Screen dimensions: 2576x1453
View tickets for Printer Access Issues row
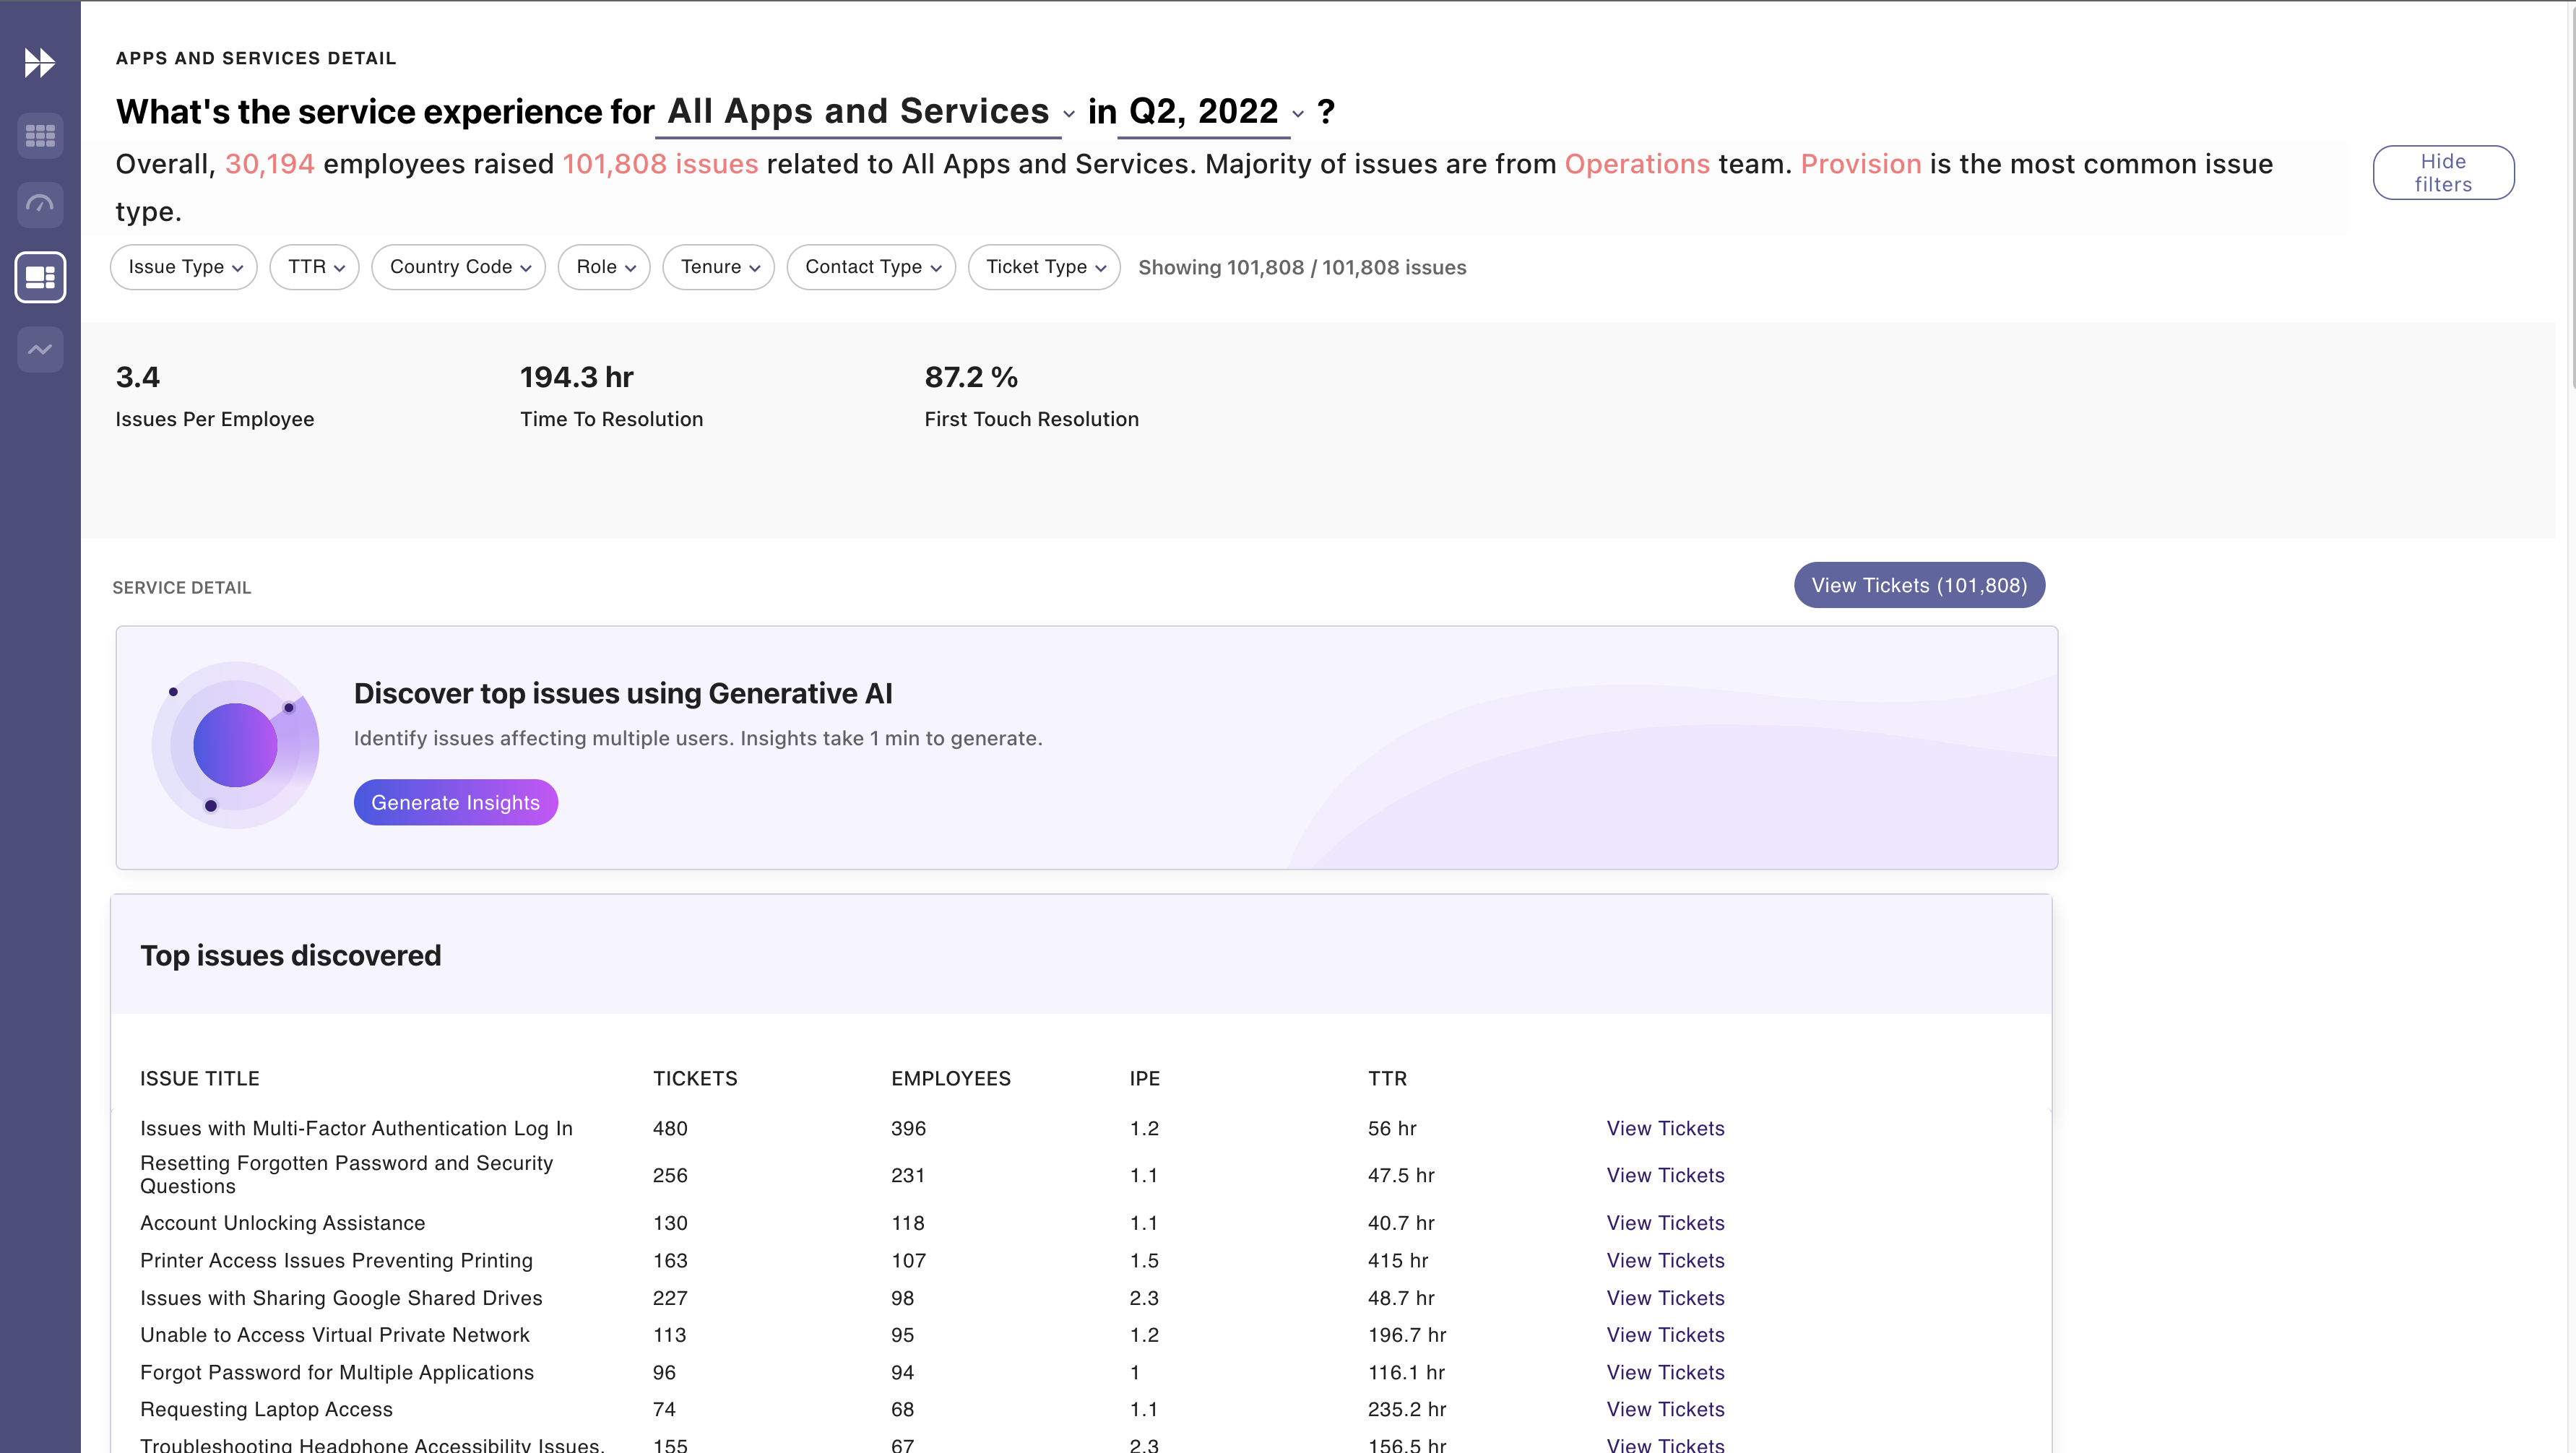(1665, 1260)
